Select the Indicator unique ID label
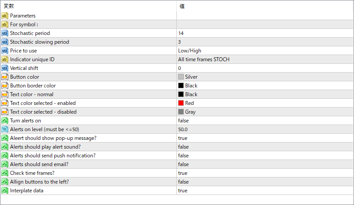The image size is (354, 205). point(32,59)
